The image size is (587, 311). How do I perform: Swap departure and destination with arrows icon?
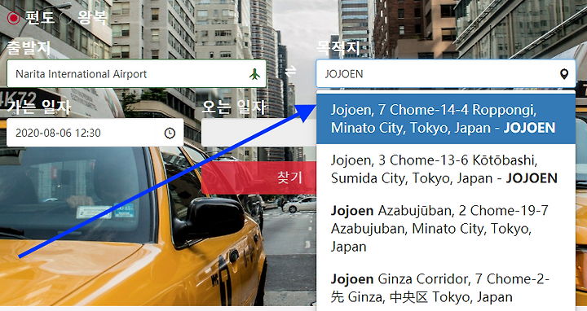click(290, 71)
